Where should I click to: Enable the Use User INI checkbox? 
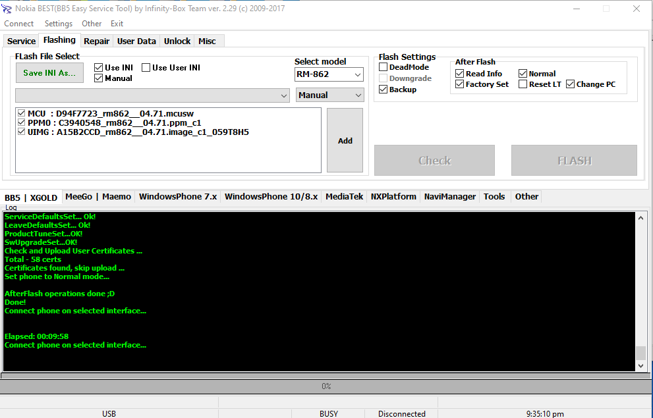click(146, 67)
